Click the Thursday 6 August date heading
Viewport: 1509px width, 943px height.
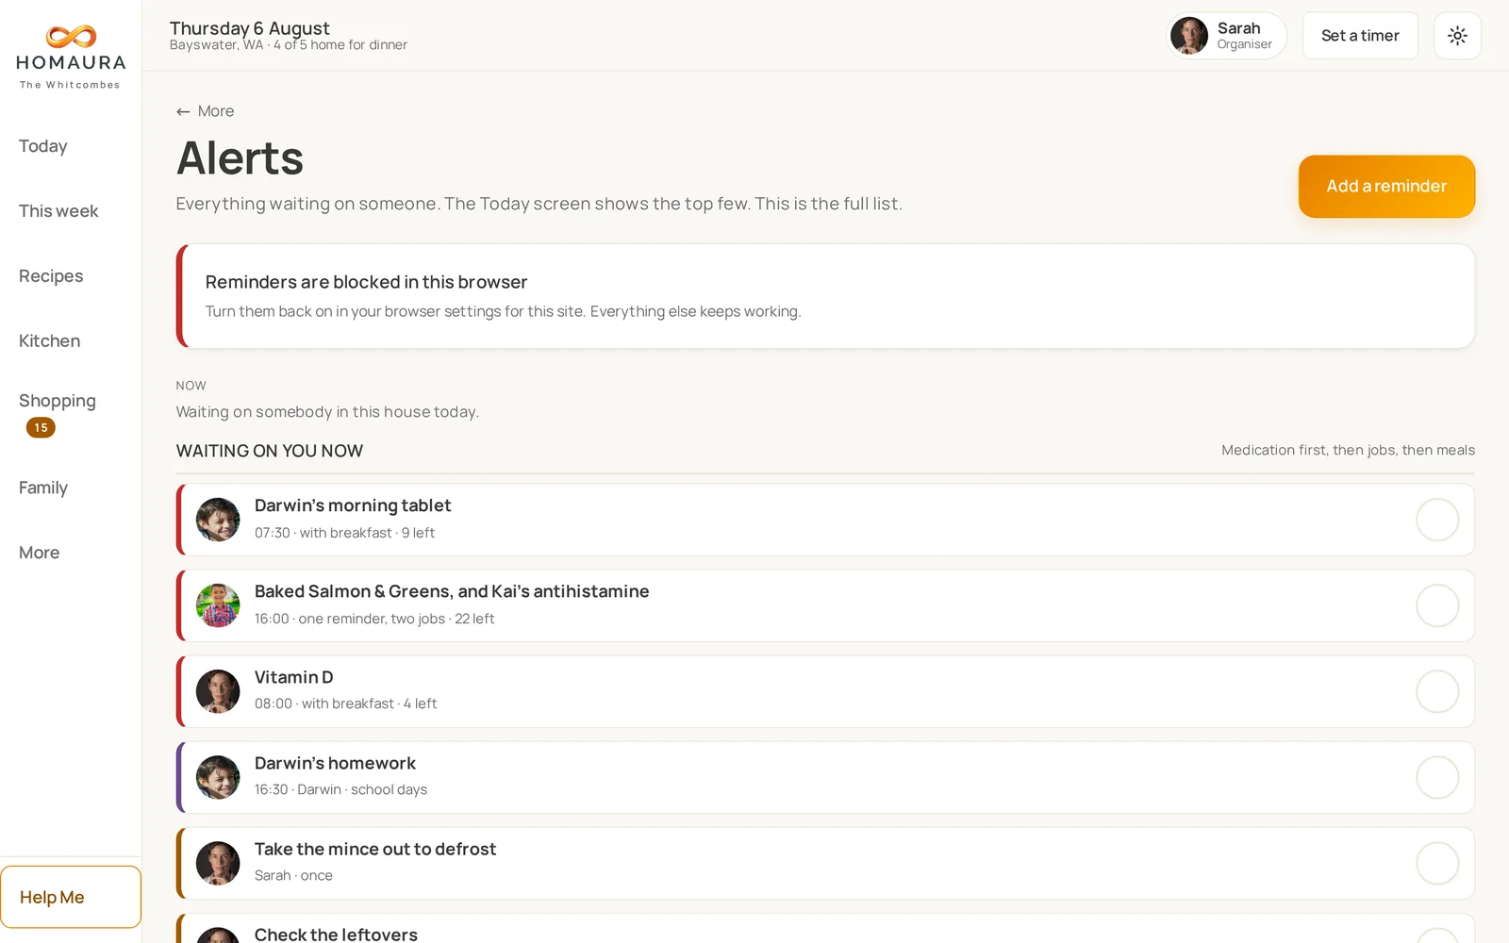(x=250, y=28)
